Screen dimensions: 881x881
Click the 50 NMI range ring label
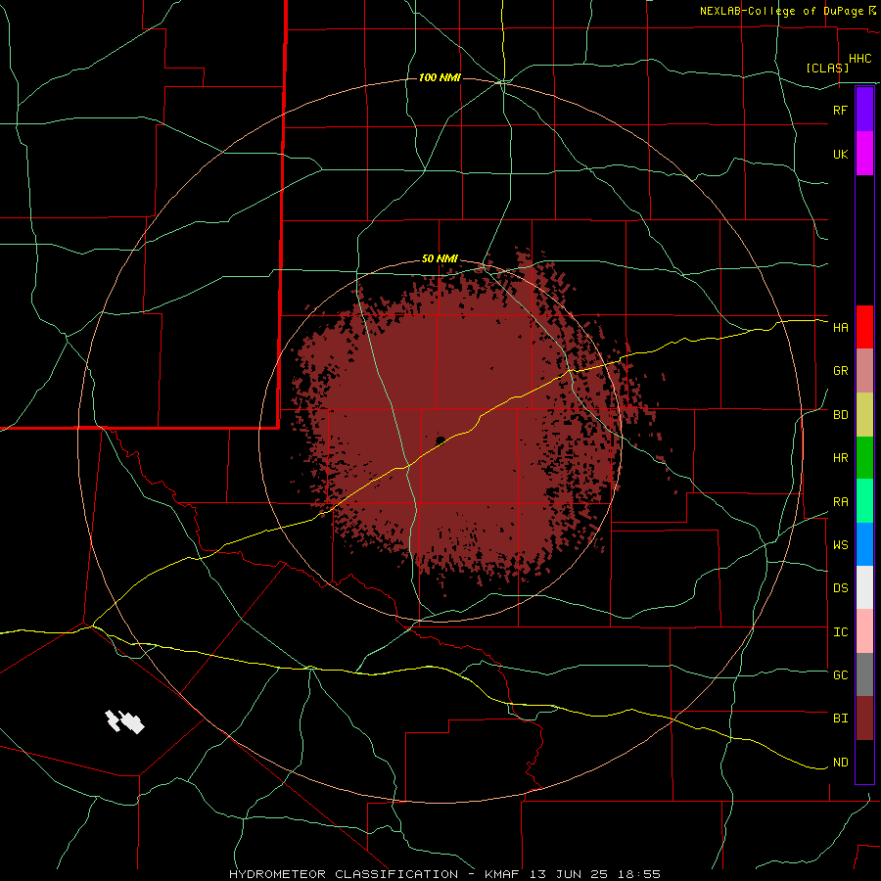[x=440, y=258]
